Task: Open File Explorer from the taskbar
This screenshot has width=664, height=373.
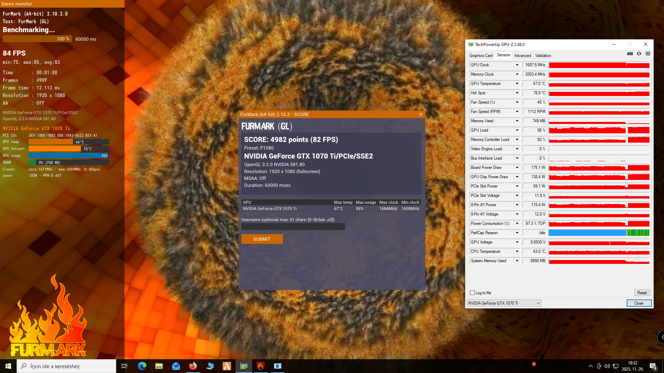Action: pos(159,366)
